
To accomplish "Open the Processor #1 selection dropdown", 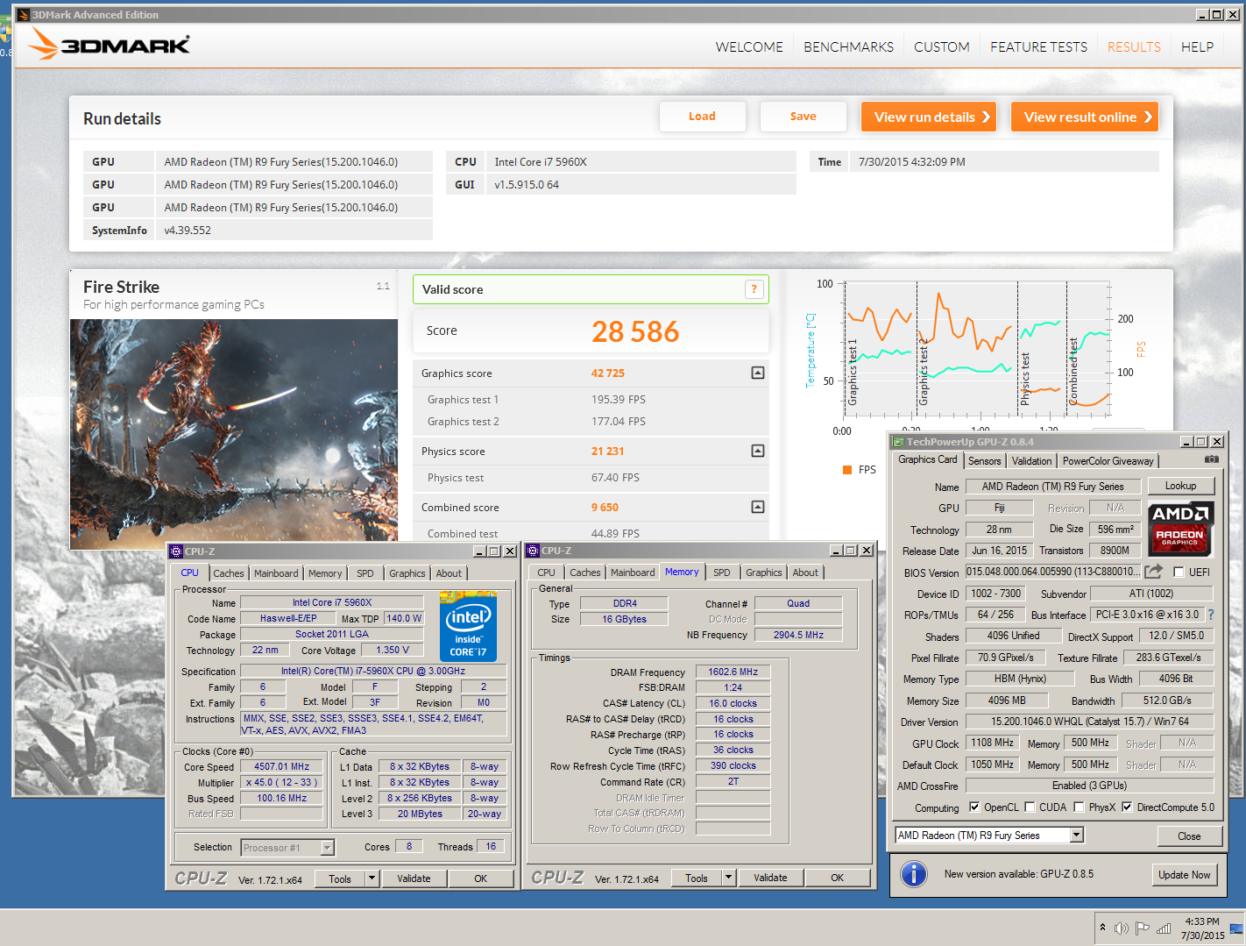I will coord(327,848).
